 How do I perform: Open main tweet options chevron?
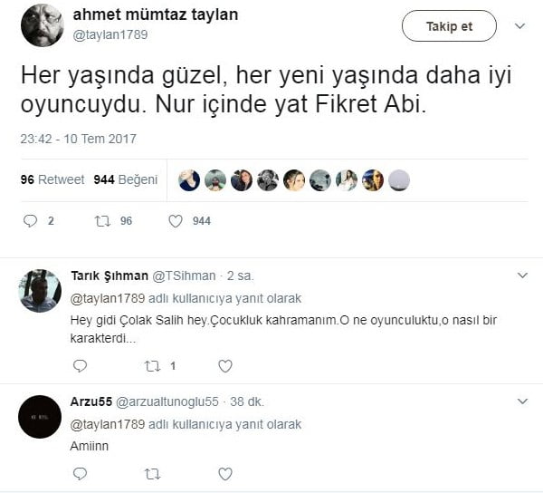tap(519, 26)
